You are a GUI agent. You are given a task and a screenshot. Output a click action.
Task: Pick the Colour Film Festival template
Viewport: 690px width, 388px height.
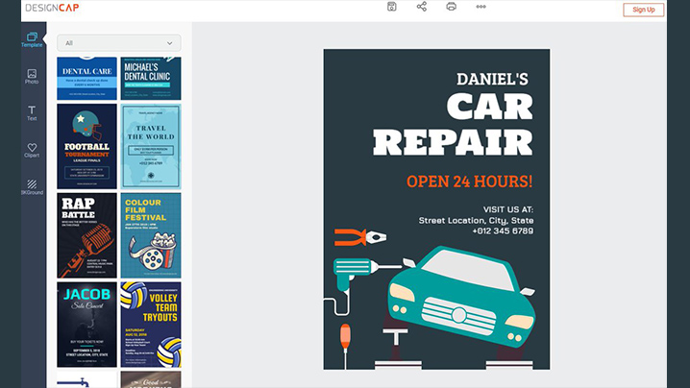pos(150,235)
